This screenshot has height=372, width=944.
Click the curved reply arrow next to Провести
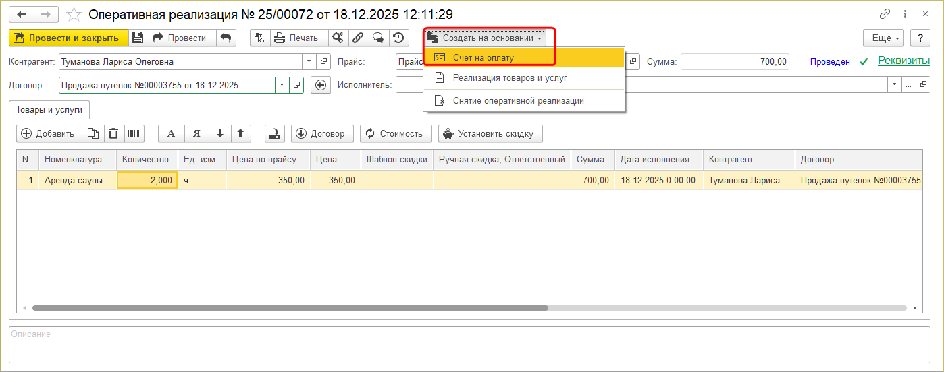pos(226,38)
